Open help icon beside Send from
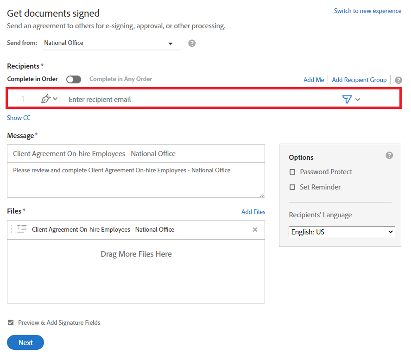Image resolution: width=411 pixels, height=360 pixels. tap(192, 43)
